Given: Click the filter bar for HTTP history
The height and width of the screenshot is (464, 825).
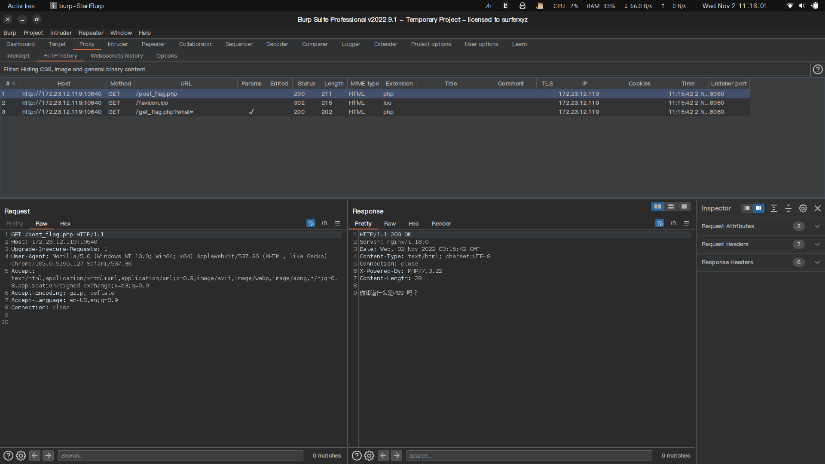Looking at the screenshot, I should (404, 70).
